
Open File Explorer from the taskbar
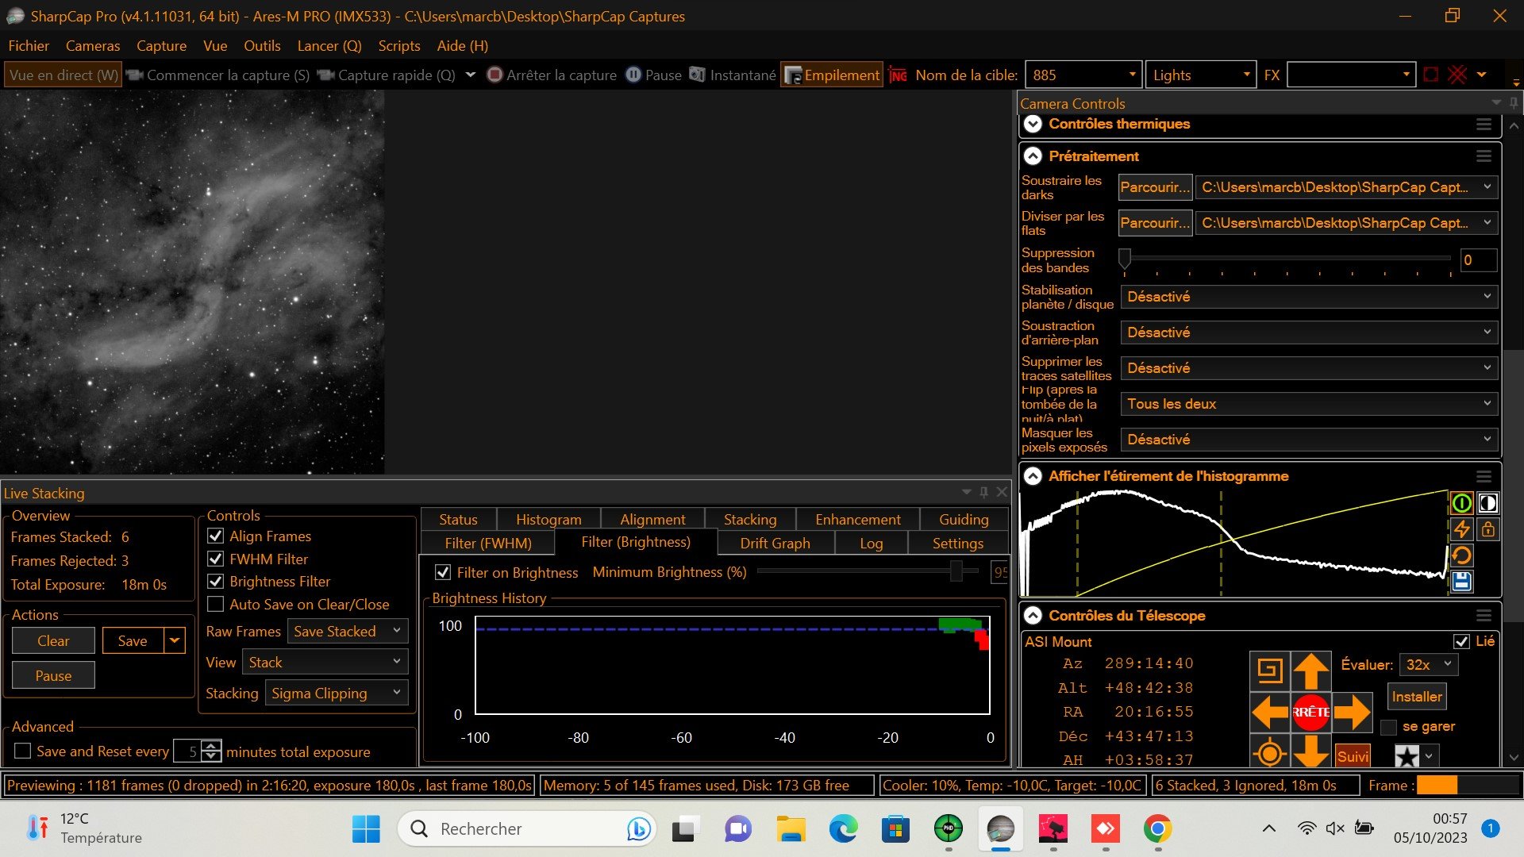coord(791,829)
